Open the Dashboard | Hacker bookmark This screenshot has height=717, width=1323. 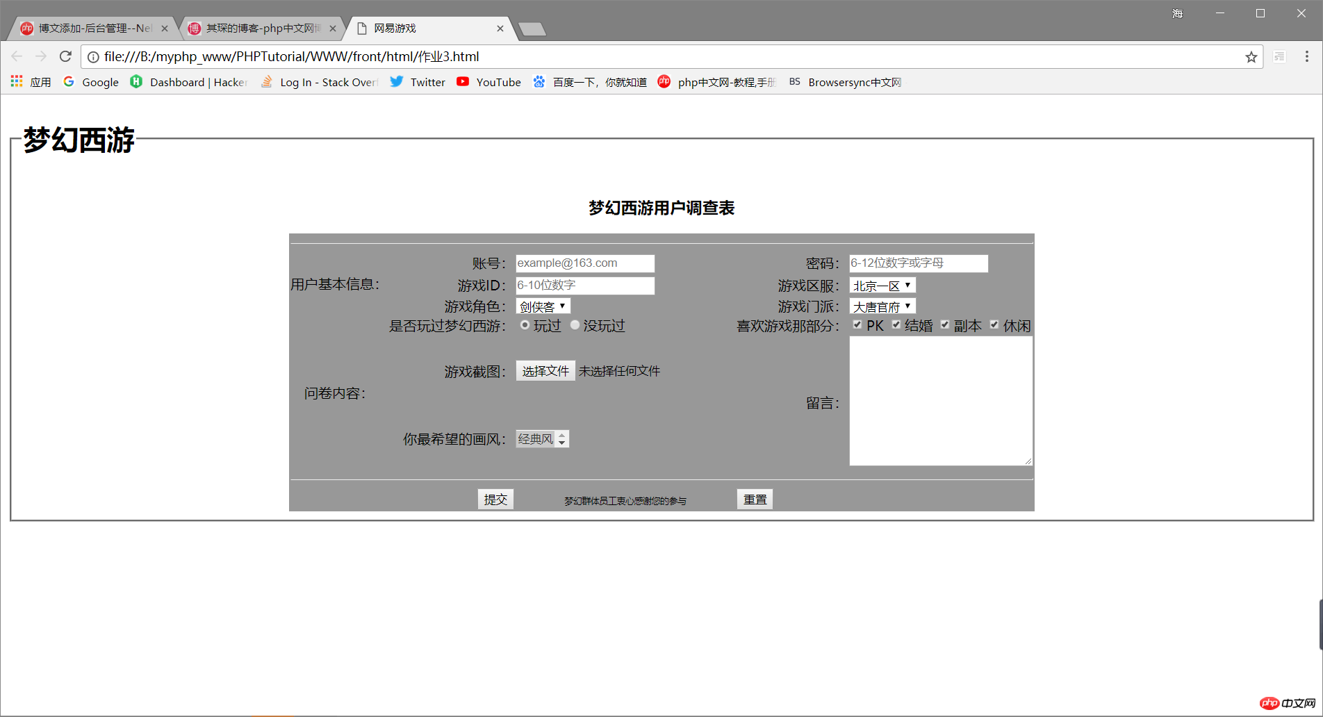click(188, 82)
